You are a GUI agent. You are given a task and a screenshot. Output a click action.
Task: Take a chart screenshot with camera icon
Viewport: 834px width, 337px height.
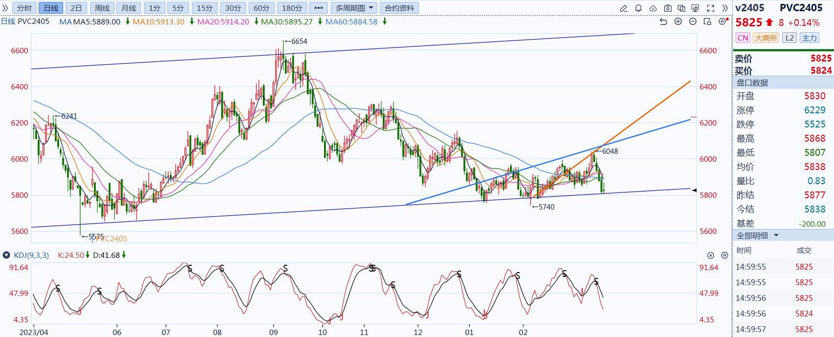click(x=668, y=8)
